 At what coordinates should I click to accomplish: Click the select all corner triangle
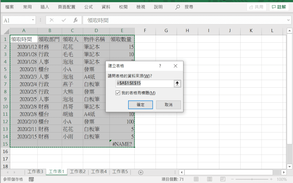6,31
